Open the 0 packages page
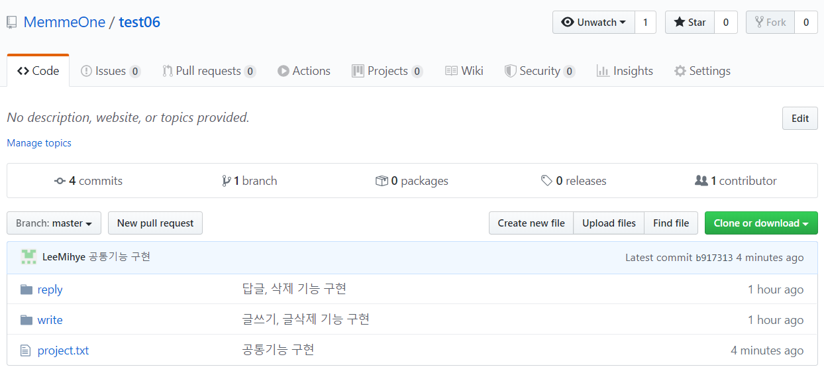This screenshot has height=373, width=824. click(412, 181)
